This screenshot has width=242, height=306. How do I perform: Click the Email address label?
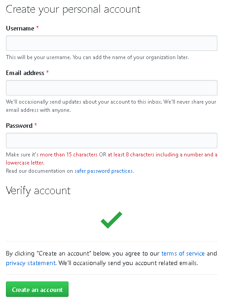tap(25, 73)
